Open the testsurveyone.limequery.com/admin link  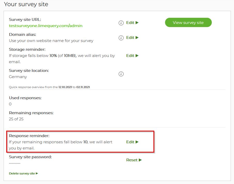(46, 26)
